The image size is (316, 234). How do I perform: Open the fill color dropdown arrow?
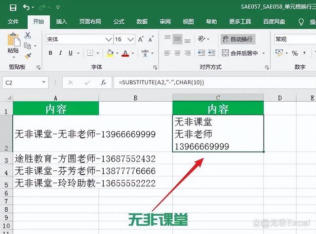click(x=118, y=53)
